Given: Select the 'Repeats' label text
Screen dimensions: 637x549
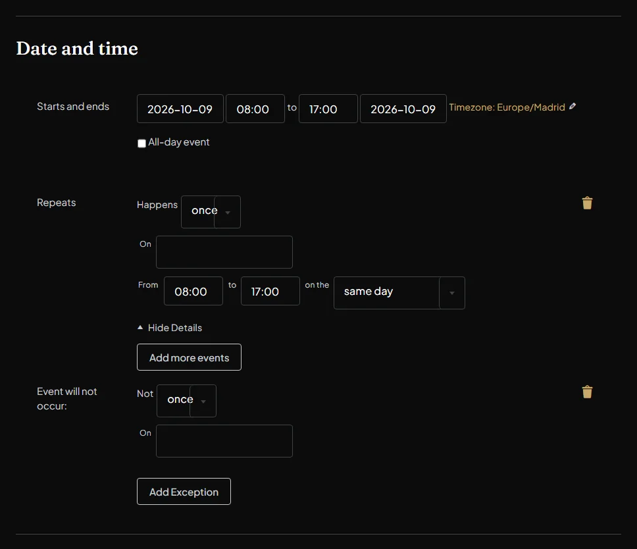Looking at the screenshot, I should [x=57, y=202].
